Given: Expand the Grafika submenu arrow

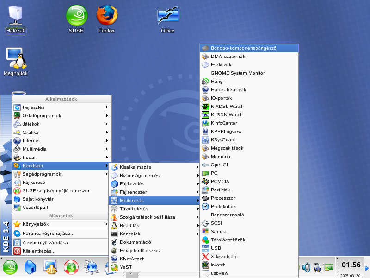Looking at the screenshot, I should (107, 133).
